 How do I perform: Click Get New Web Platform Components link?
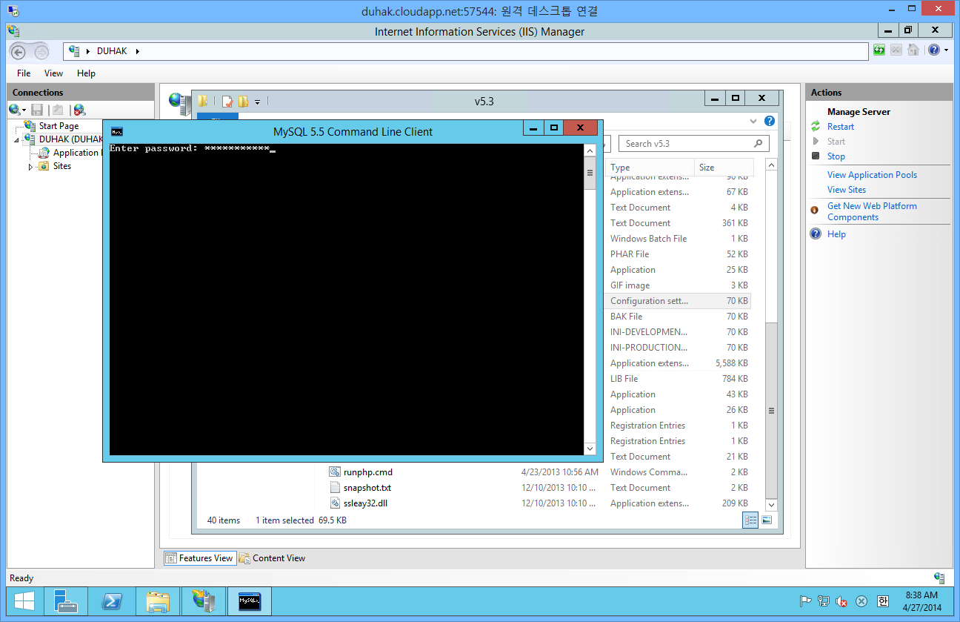point(872,212)
